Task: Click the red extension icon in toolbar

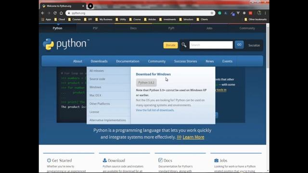Action: [x=250, y=13]
